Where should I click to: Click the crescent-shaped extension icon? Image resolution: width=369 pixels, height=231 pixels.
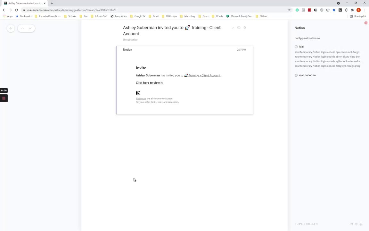coord(346,10)
